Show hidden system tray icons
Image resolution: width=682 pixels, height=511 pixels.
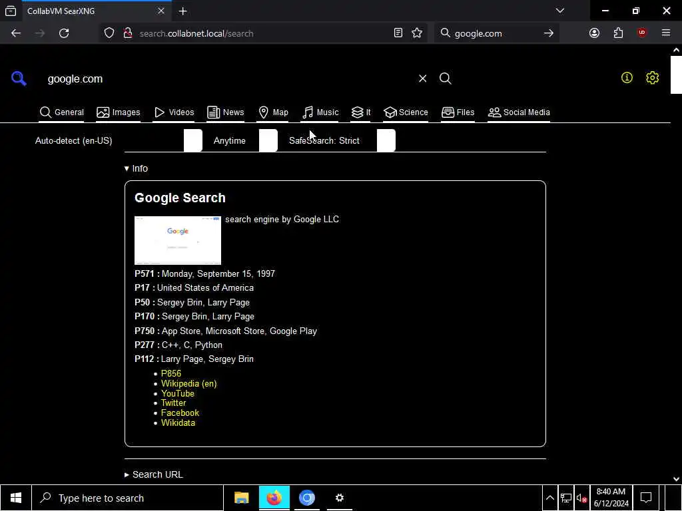tap(549, 498)
